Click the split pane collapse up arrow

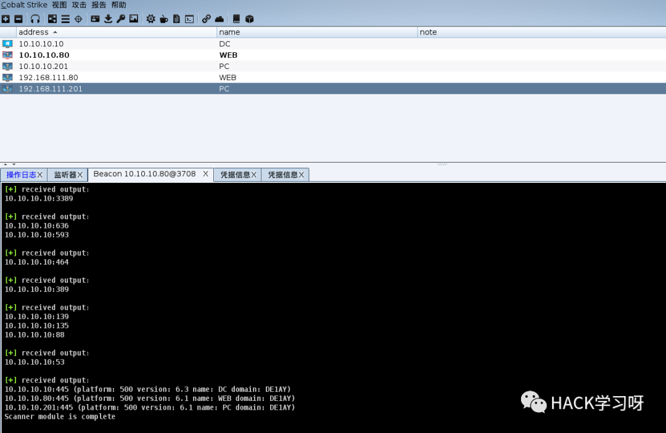(x=5, y=164)
